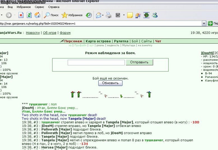This screenshot has height=150, width=218.
Task: Open the Сайты navigation item
Action: pyautogui.click(x=146, y=41)
